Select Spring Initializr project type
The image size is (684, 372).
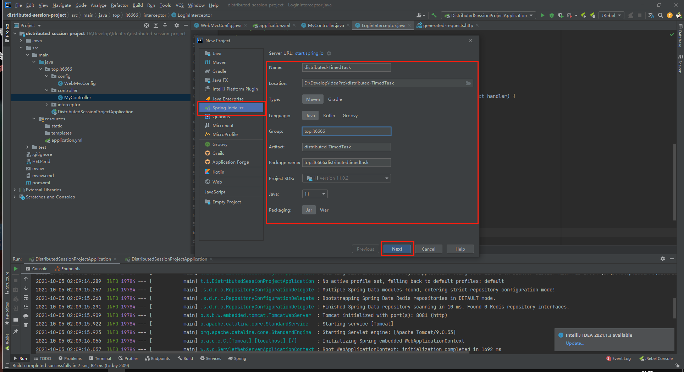click(231, 108)
